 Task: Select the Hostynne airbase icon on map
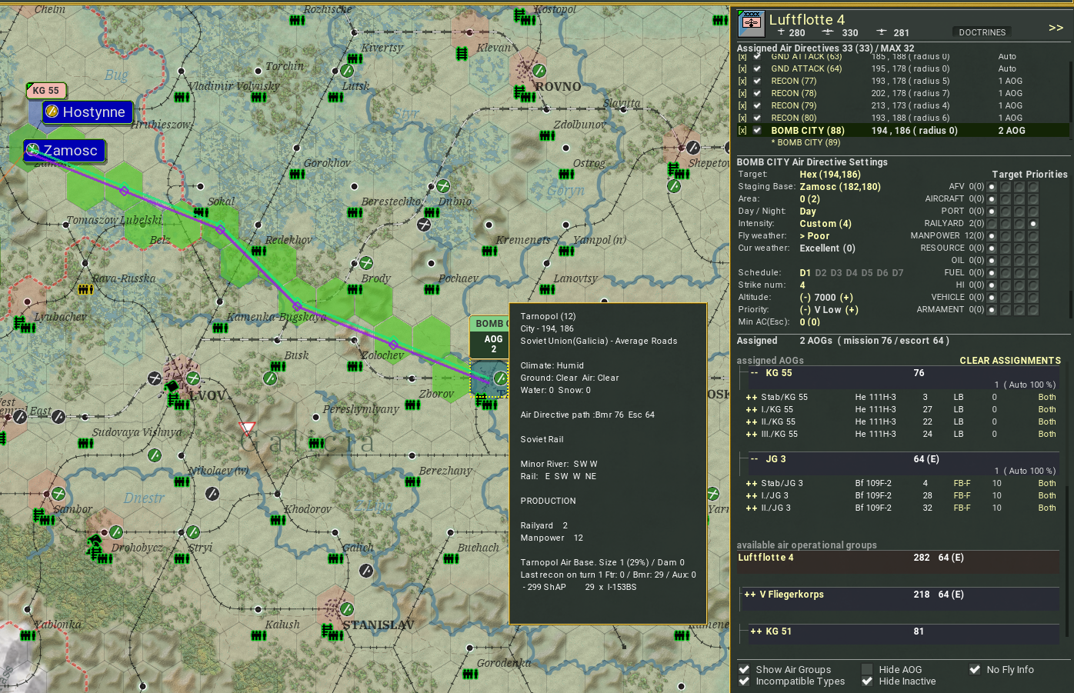click(52, 112)
